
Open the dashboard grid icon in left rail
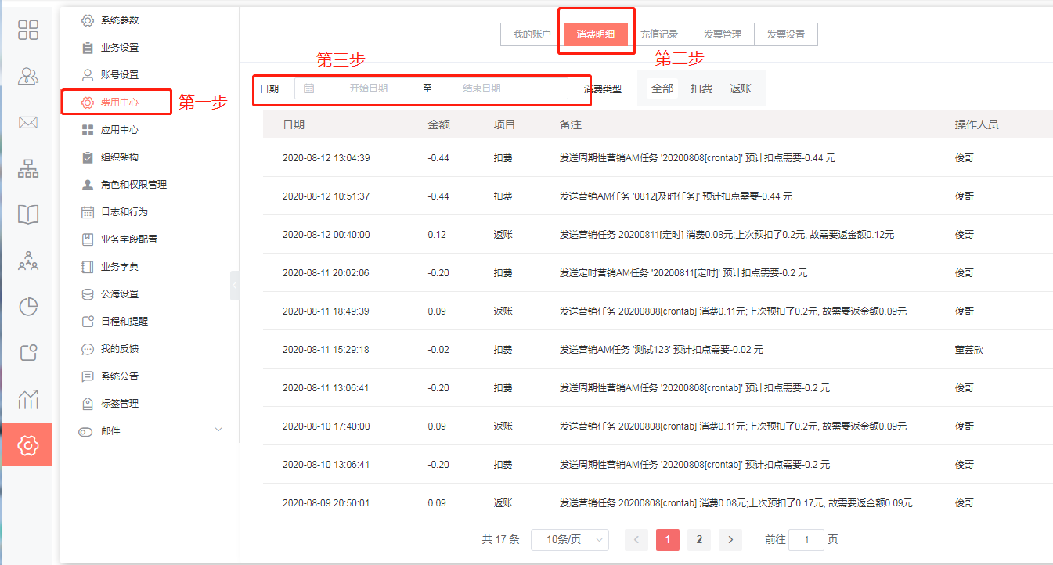point(28,30)
